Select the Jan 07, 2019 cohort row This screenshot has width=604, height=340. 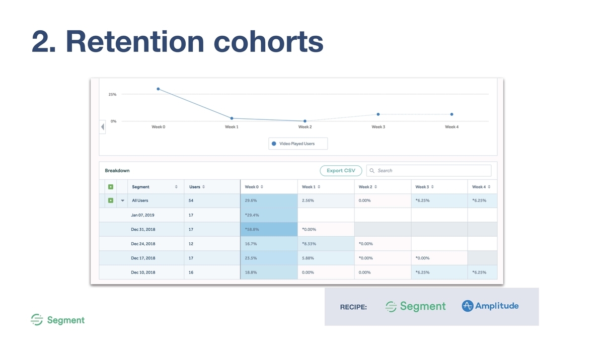point(298,215)
